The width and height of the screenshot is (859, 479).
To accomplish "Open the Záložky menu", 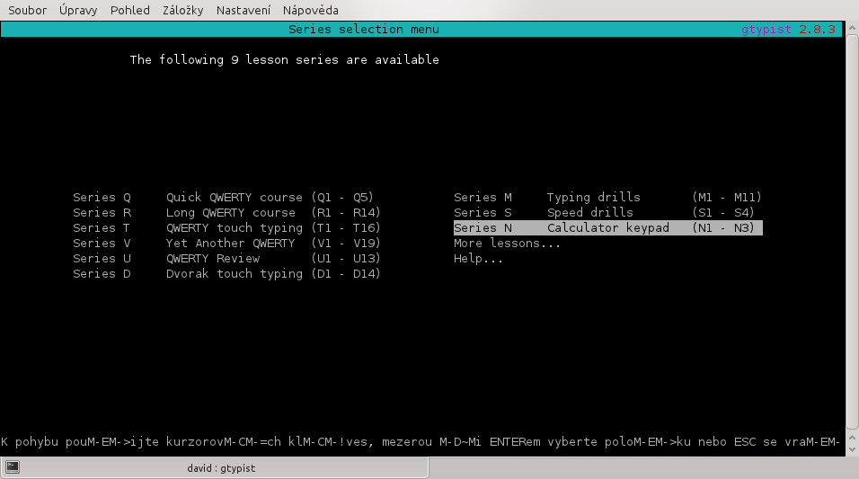I will [182, 11].
